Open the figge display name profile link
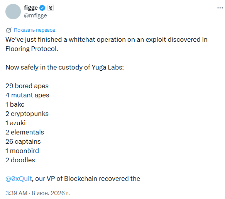 tap(31, 8)
